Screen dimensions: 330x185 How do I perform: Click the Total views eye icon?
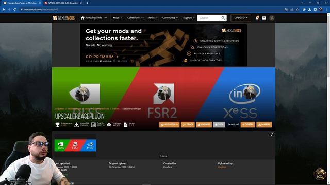(x=109, y=125)
